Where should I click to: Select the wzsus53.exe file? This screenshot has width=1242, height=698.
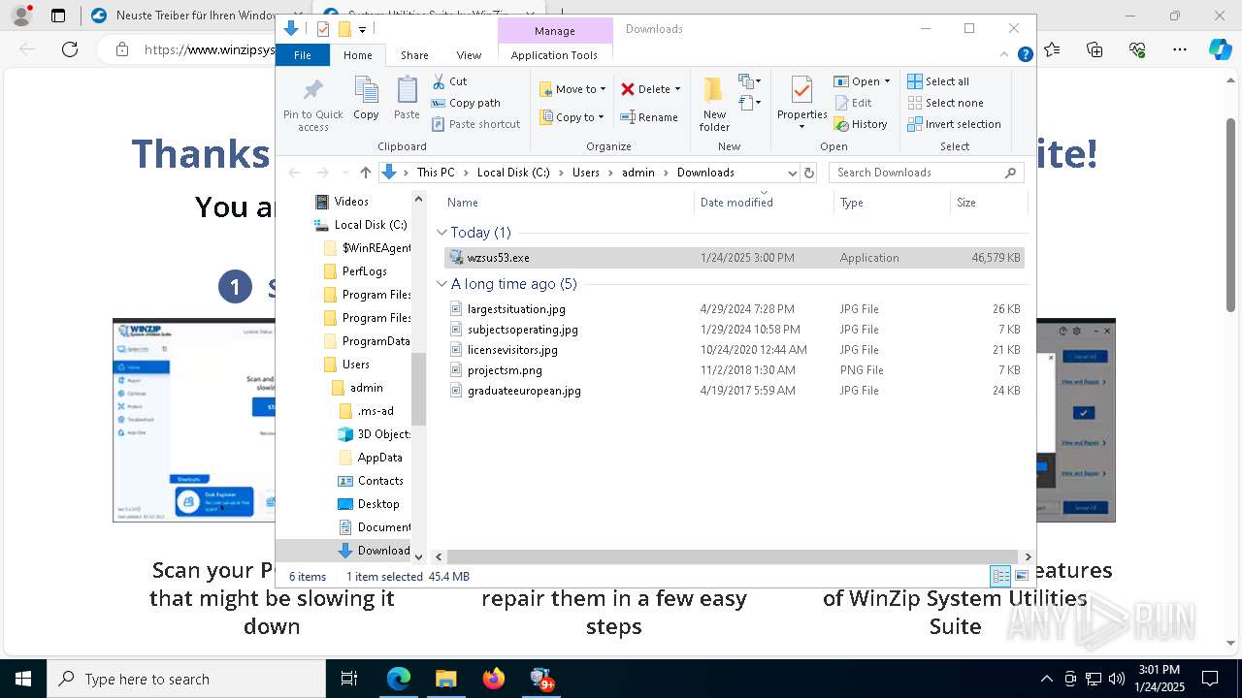click(x=735, y=258)
